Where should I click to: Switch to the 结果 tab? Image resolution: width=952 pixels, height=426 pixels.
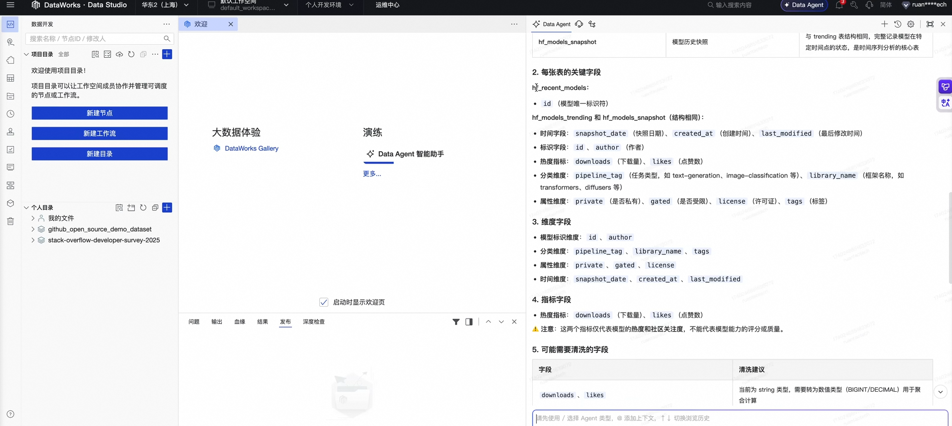(263, 322)
